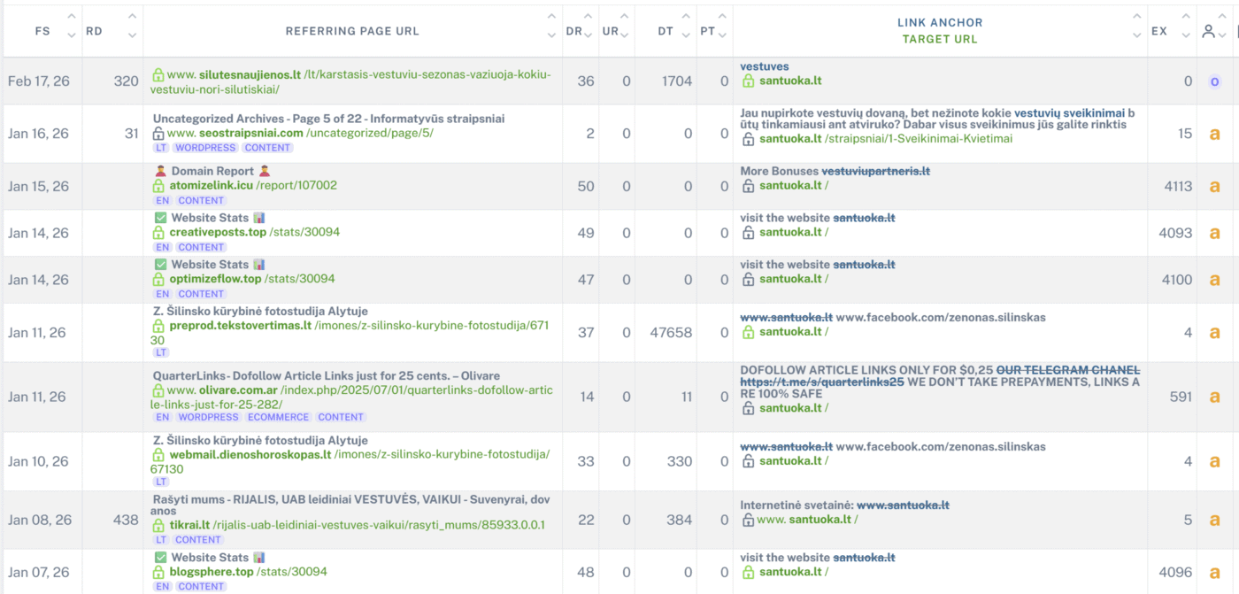Click the Link Anchor header label

[x=940, y=23]
